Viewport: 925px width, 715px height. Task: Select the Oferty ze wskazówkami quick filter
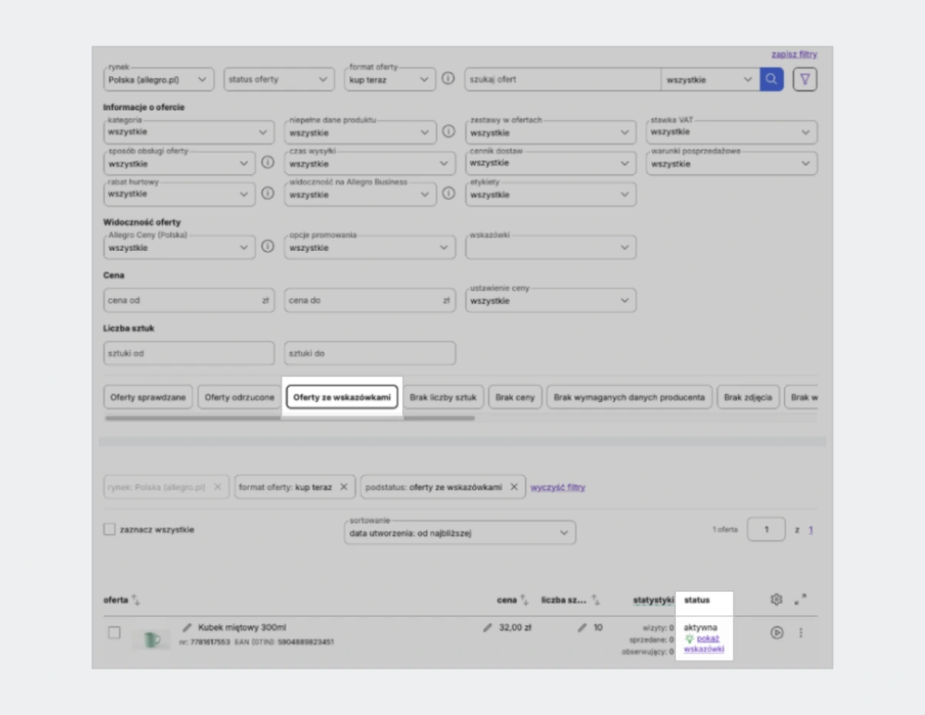[x=343, y=397]
